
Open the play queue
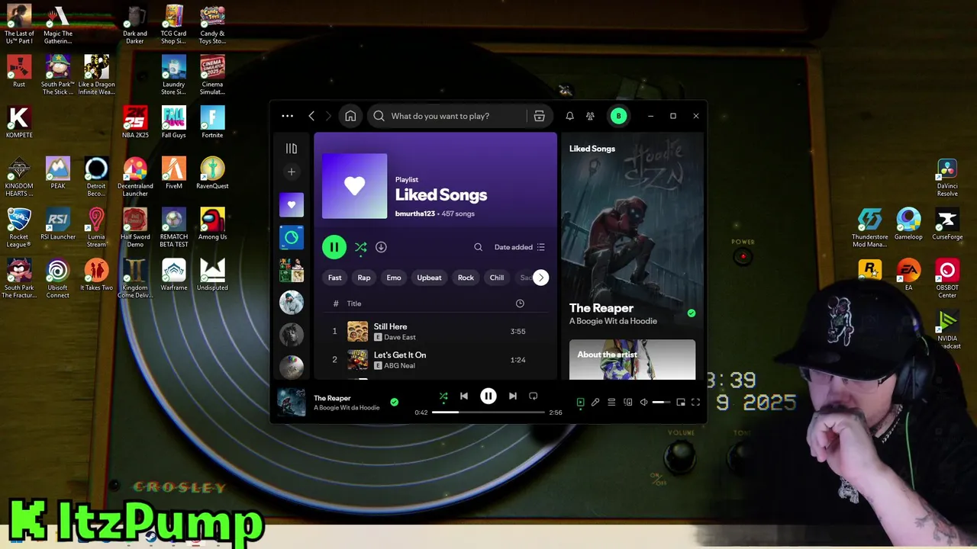tap(611, 403)
